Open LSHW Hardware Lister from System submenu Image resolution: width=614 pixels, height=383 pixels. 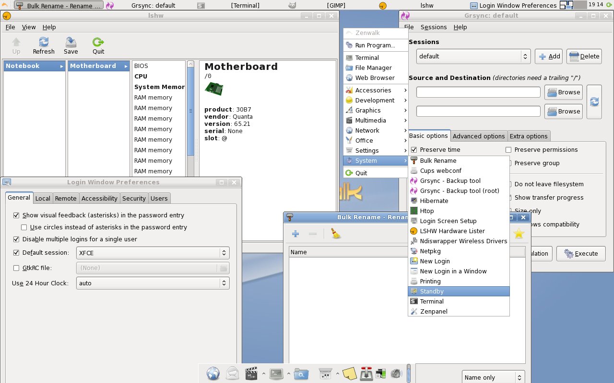[459, 231]
